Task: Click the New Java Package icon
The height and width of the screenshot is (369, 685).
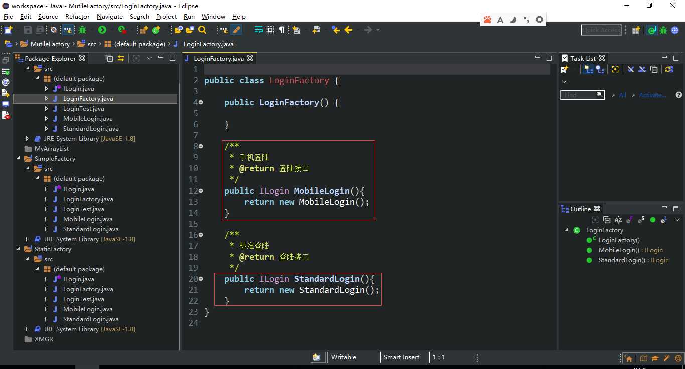Action: point(144,30)
